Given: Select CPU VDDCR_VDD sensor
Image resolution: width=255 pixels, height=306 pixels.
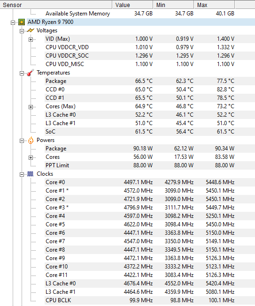Looking at the screenshot, I should [67, 47].
